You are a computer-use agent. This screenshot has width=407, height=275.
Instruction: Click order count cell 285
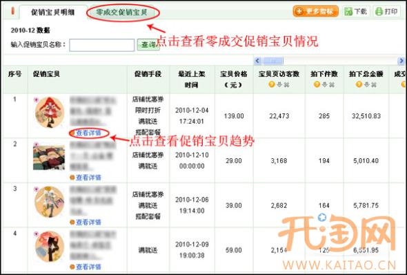coord(324,116)
